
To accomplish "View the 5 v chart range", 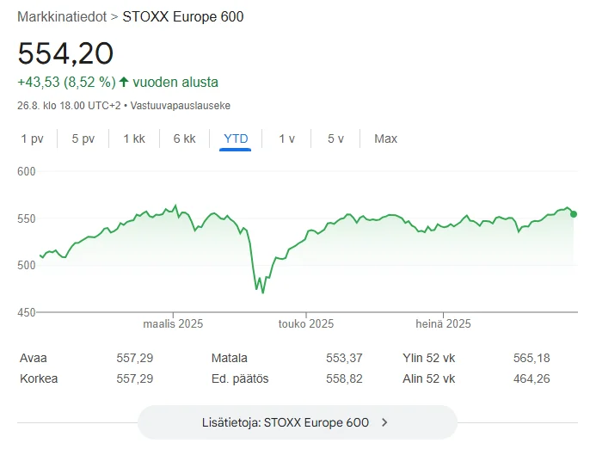I will point(335,138).
